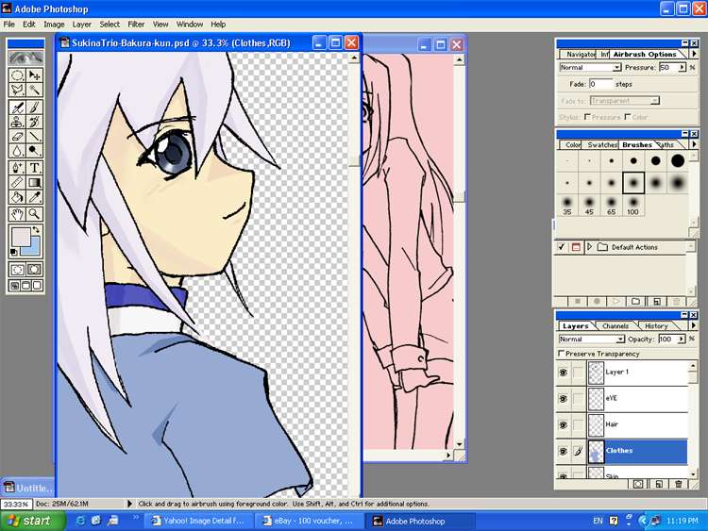This screenshot has width=708, height=531.
Task: Create new action in Actions panel
Action: pyautogui.click(x=656, y=302)
